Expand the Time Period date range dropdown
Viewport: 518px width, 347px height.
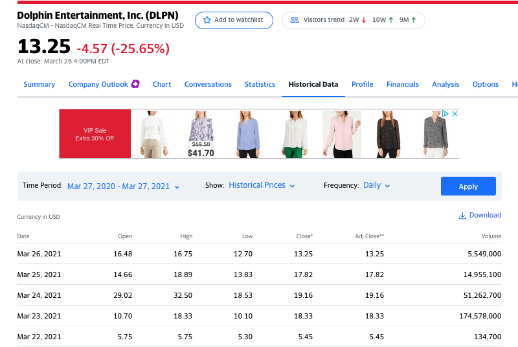123,186
